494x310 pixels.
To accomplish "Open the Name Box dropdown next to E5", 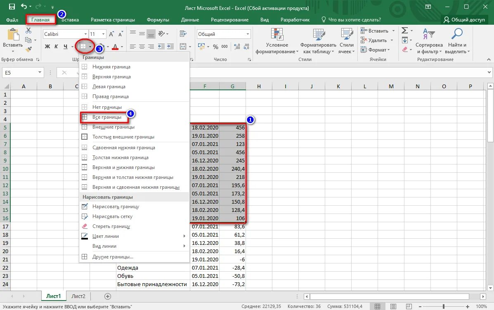I will [x=40, y=73].
